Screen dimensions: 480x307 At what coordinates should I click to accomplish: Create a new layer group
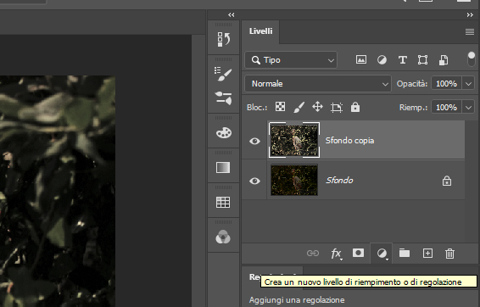tap(405, 253)
